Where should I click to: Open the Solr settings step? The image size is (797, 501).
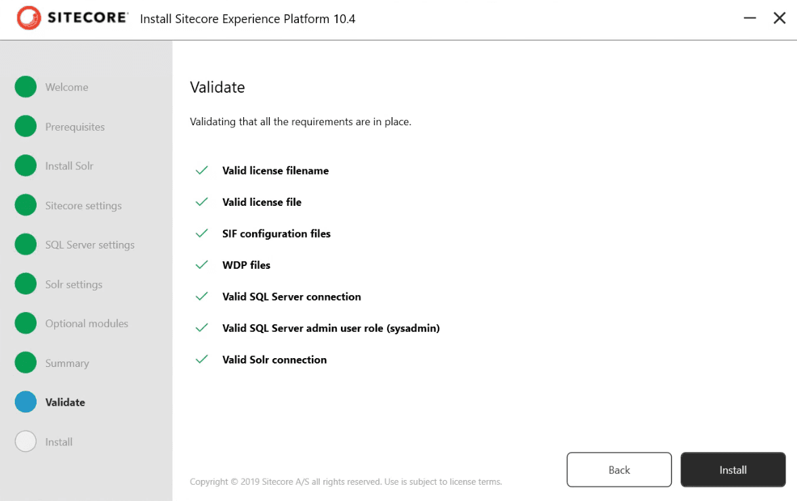pos(74,284)
